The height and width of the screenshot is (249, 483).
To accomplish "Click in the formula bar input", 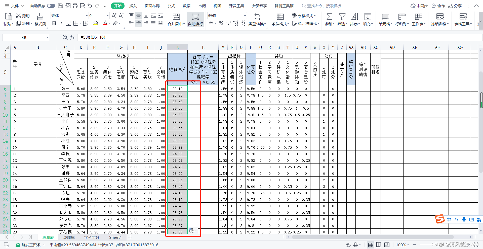I will pyautogui.click(x=280, y=37).
